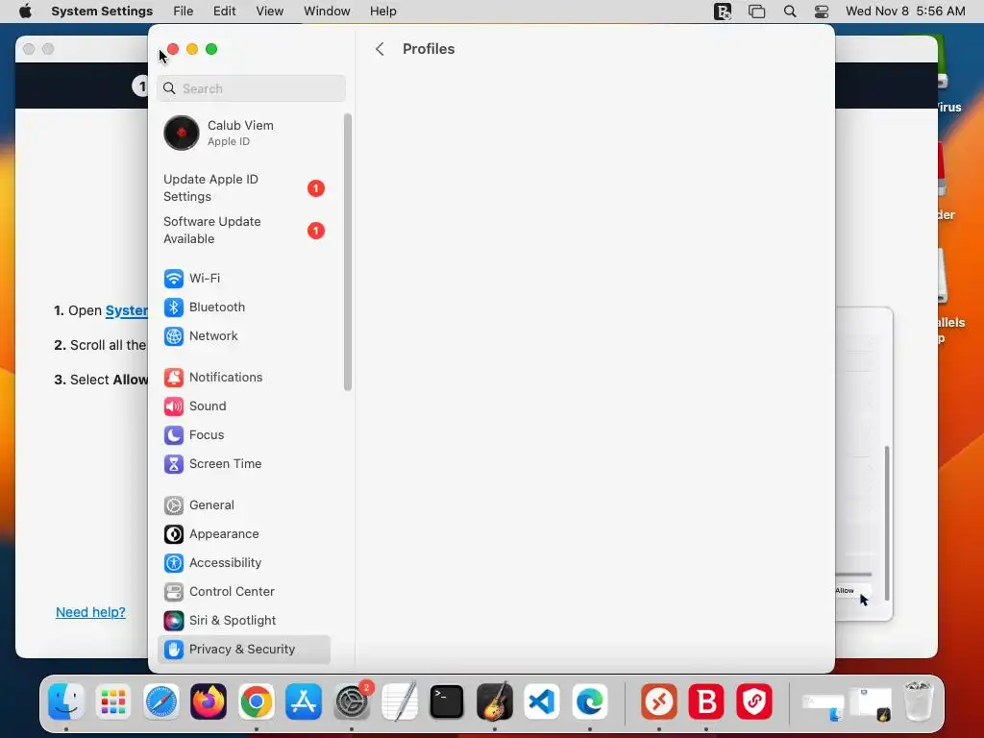Open the System Settings menu
The height and width of the screenshot is (738, 984).
click(102, 12)
